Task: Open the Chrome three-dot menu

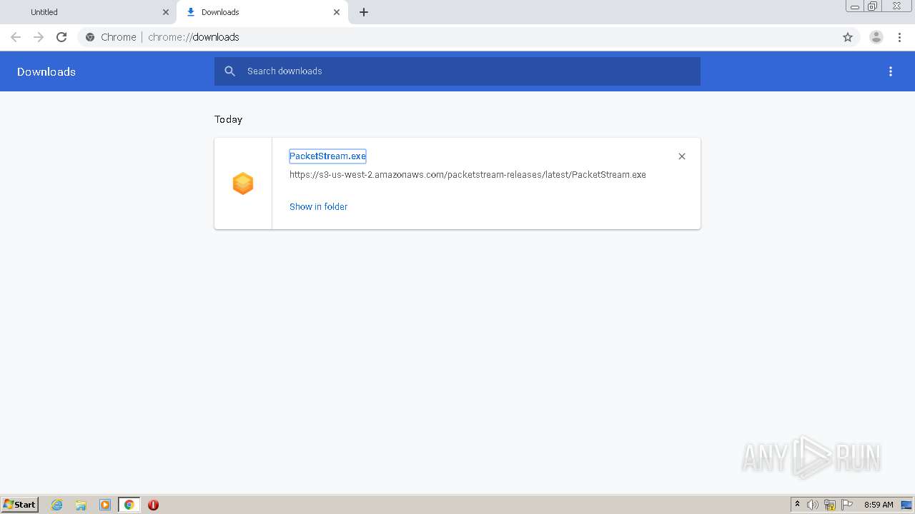Action: (899, 37)
